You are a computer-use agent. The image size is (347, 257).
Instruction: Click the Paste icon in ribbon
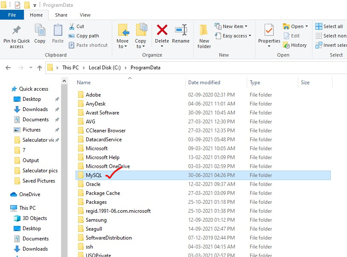[58, 30]
